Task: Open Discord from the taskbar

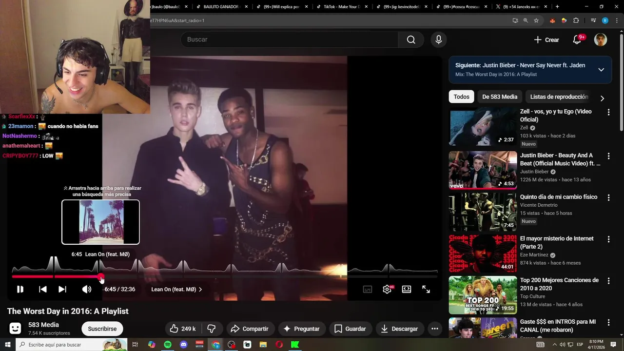Action: pyautogui.click(x=183, y=345)
